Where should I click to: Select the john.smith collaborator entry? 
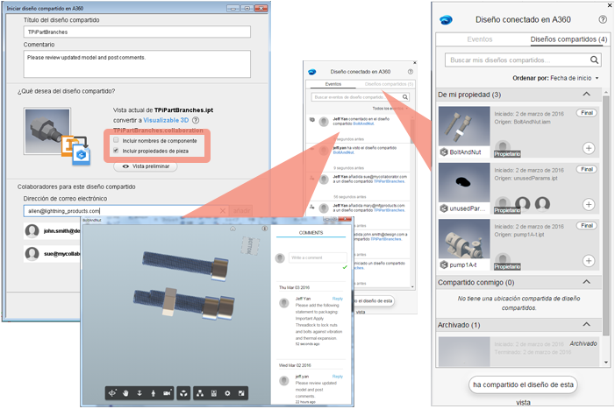click(x=52, y=231)
